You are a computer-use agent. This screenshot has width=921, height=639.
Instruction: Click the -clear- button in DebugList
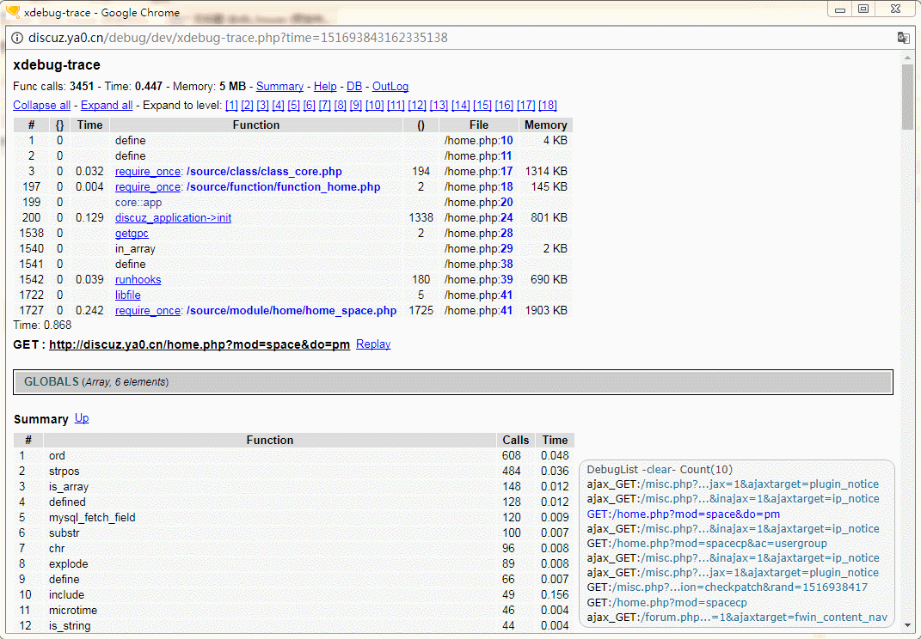click(659, 470)
